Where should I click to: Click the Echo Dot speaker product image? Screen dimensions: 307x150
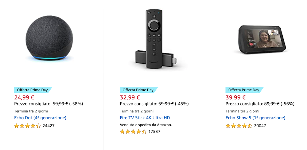pos(49,38)
